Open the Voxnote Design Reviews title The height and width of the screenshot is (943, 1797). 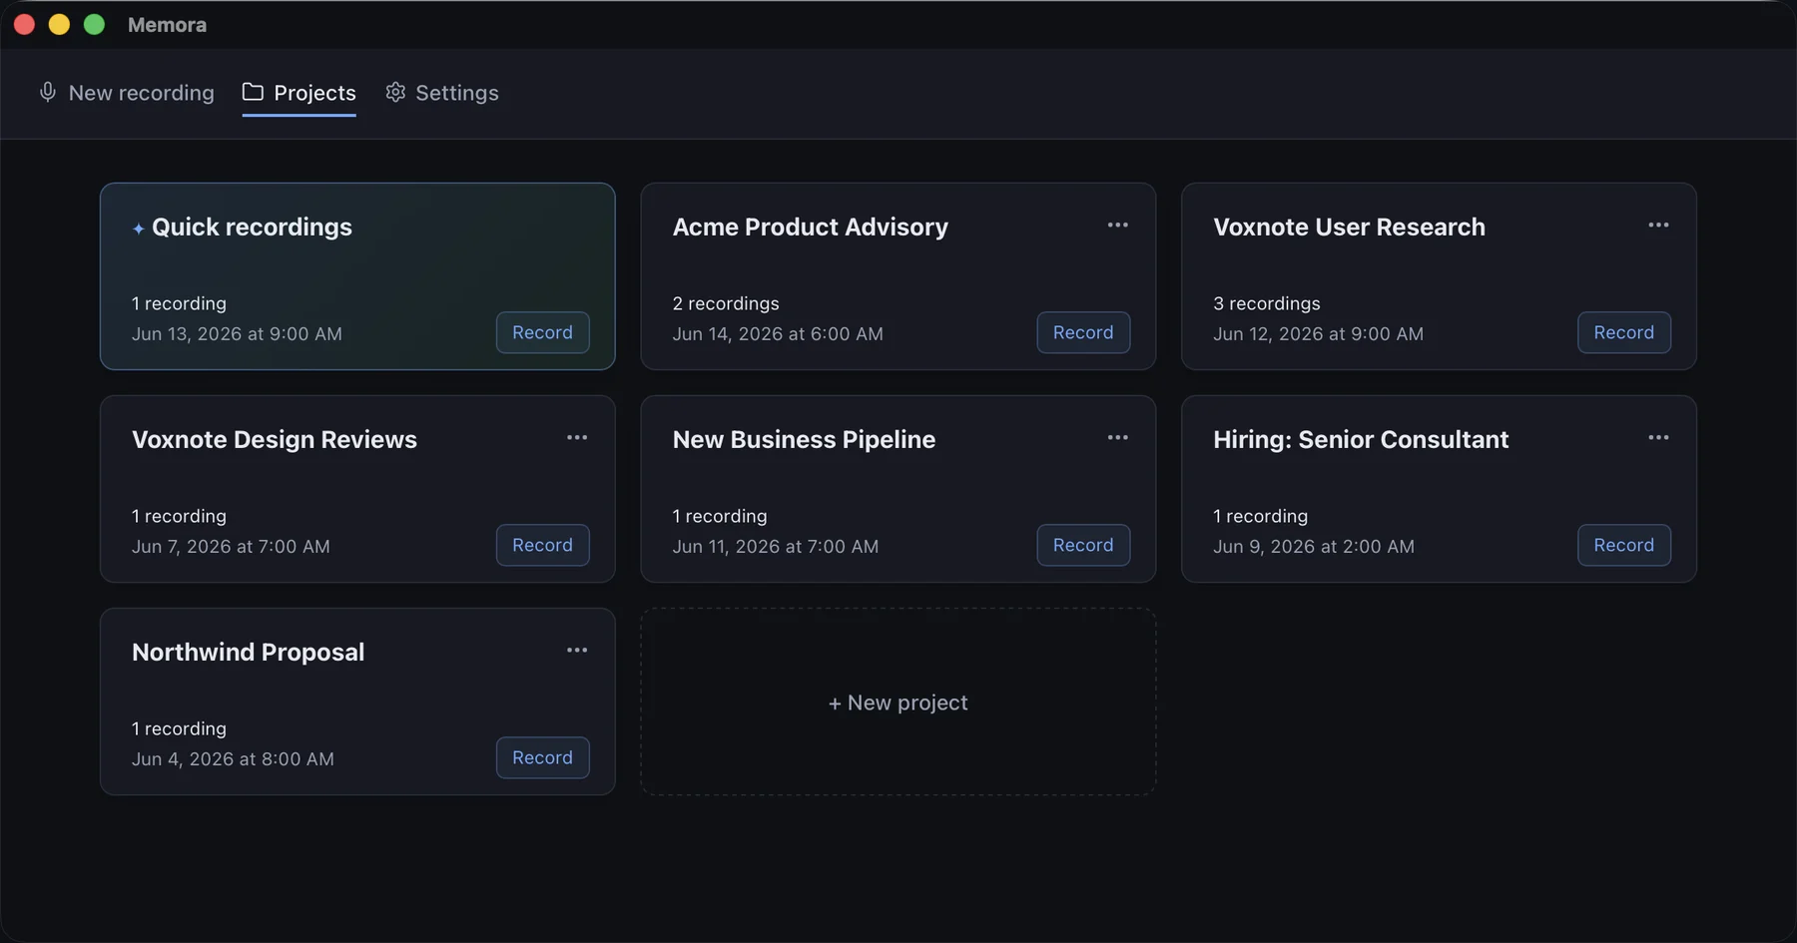point(275,440)
